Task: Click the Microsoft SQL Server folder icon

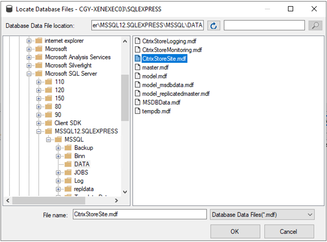Action: 39,74
